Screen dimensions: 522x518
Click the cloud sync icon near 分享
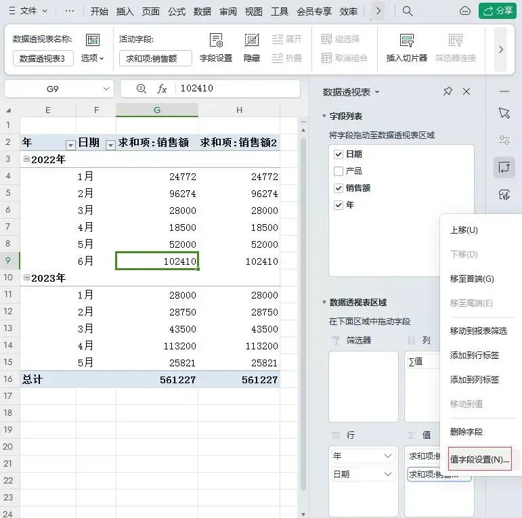coord(464,12)
